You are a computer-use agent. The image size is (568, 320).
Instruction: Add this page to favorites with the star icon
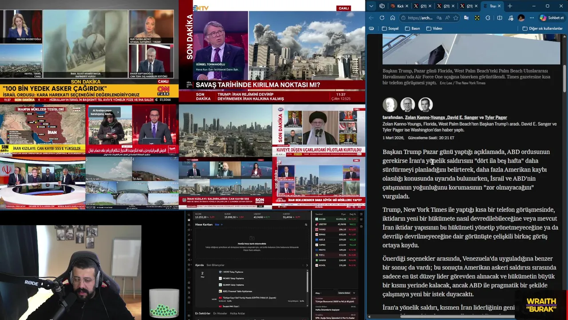tap(456, 18)
